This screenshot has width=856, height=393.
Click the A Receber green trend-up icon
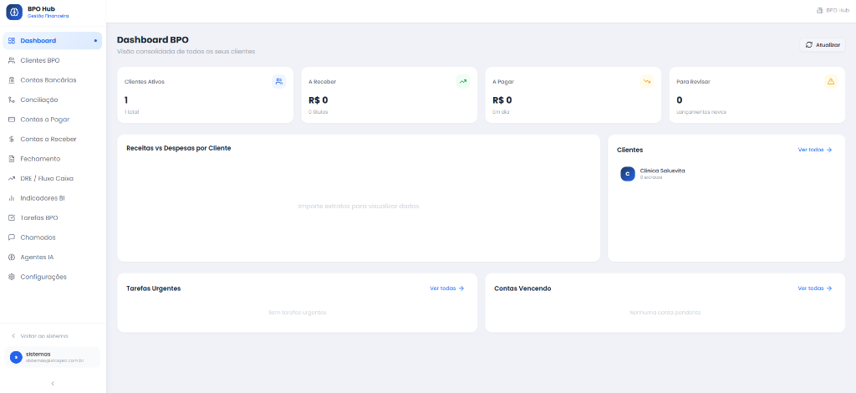click(x=463, y=81)
